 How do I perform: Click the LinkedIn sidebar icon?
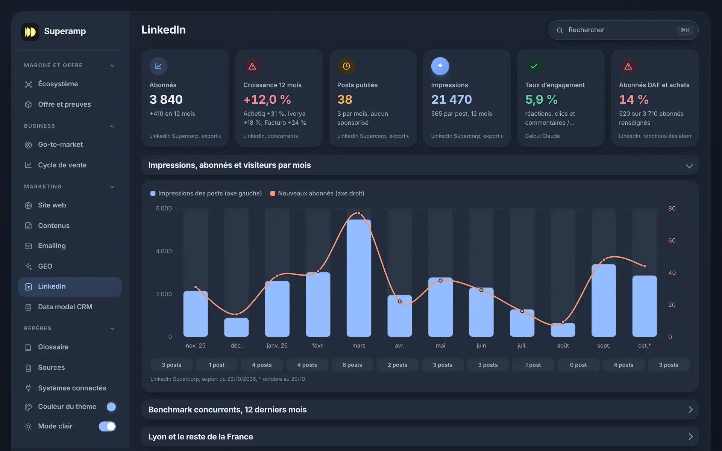[x=28, y=287]
